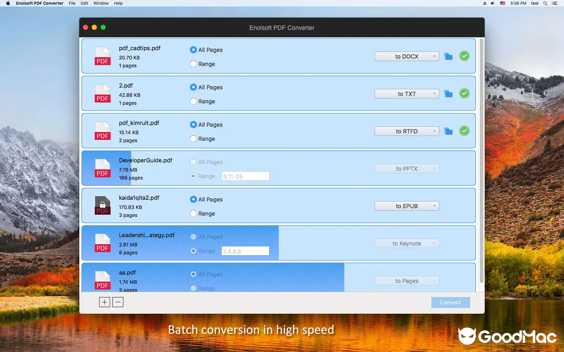Click the PDF icon for aa.pdf
The height and width of the screenshot is (352, 564).
[102, 280]
